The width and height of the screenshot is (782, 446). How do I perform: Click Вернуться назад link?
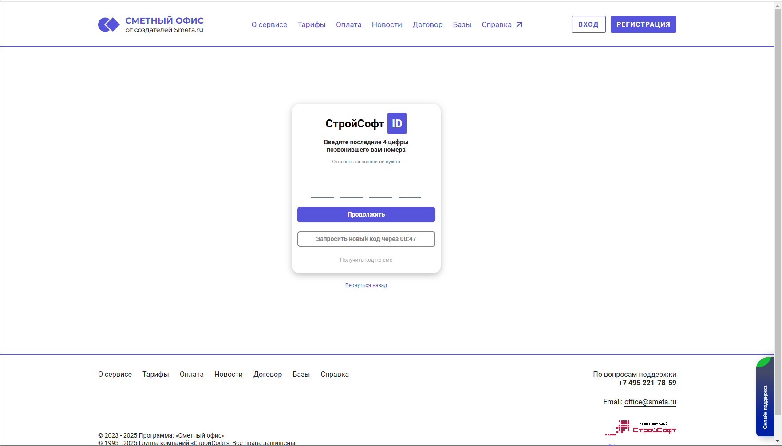click(x=366, y=285)
